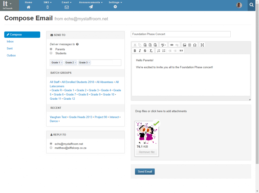
Task: Select Students as message recipients
Action: coord(51,53)
